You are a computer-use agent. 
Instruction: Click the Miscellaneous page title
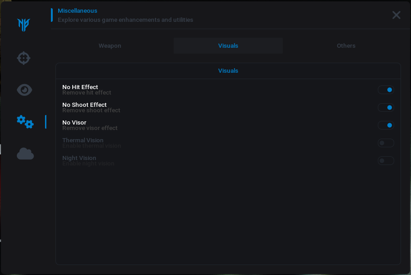click(x=77, y=11)
